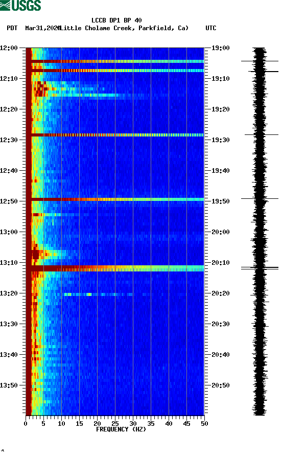
Task: Click the frequency axis tick label 50
Action: pos(204,424)
